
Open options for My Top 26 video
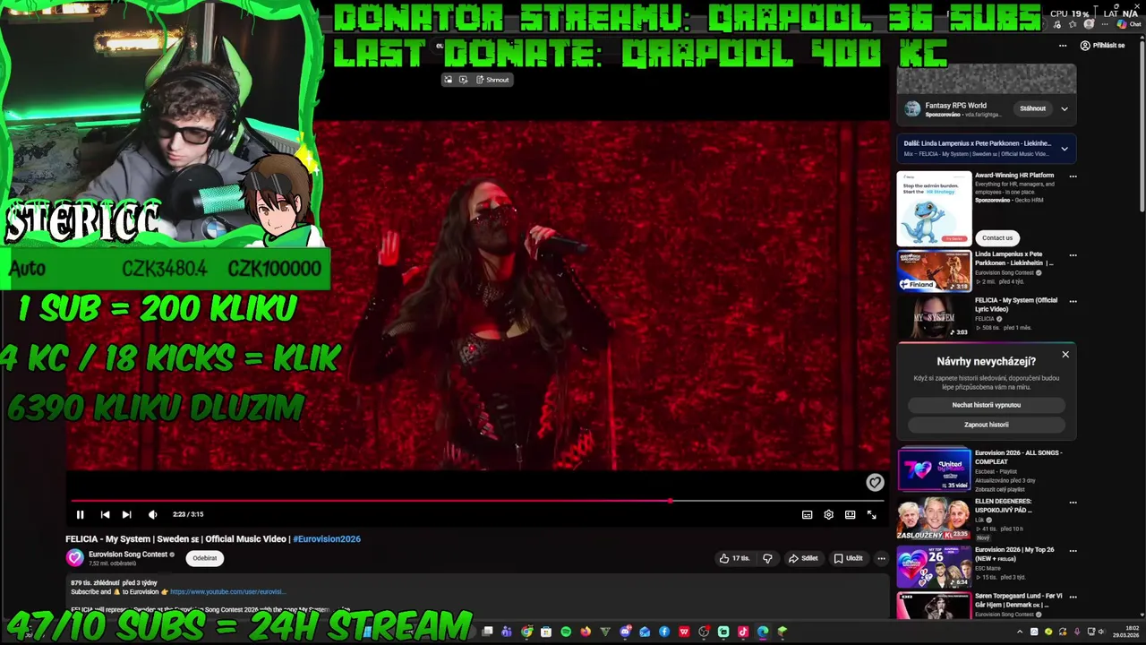coord(1073,551)
